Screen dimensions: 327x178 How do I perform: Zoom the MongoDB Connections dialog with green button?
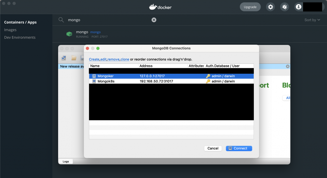click(x=98, y=48)
